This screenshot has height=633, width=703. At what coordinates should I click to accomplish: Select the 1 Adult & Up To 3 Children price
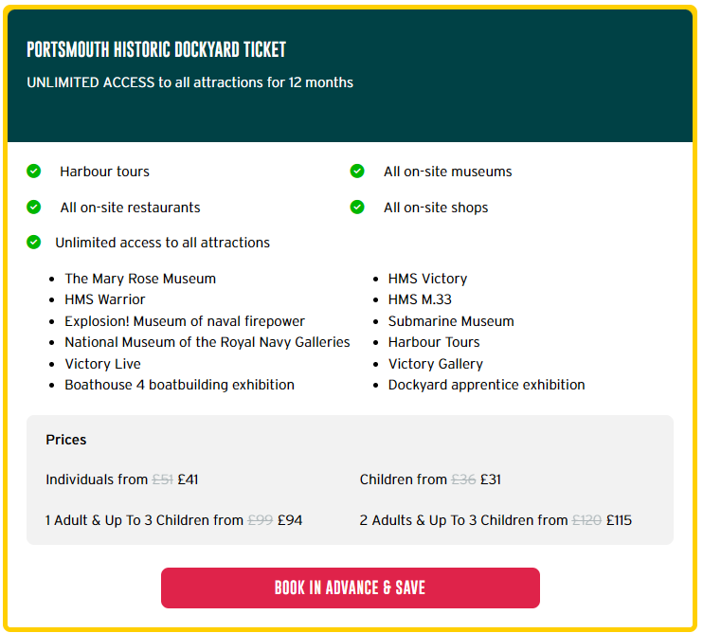coord(174,520)
